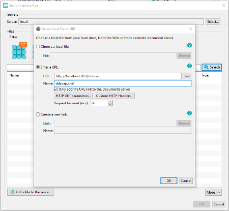Decrease request timeout with down arrow
This screenshot has width=229, height=211.
[110, 104]
